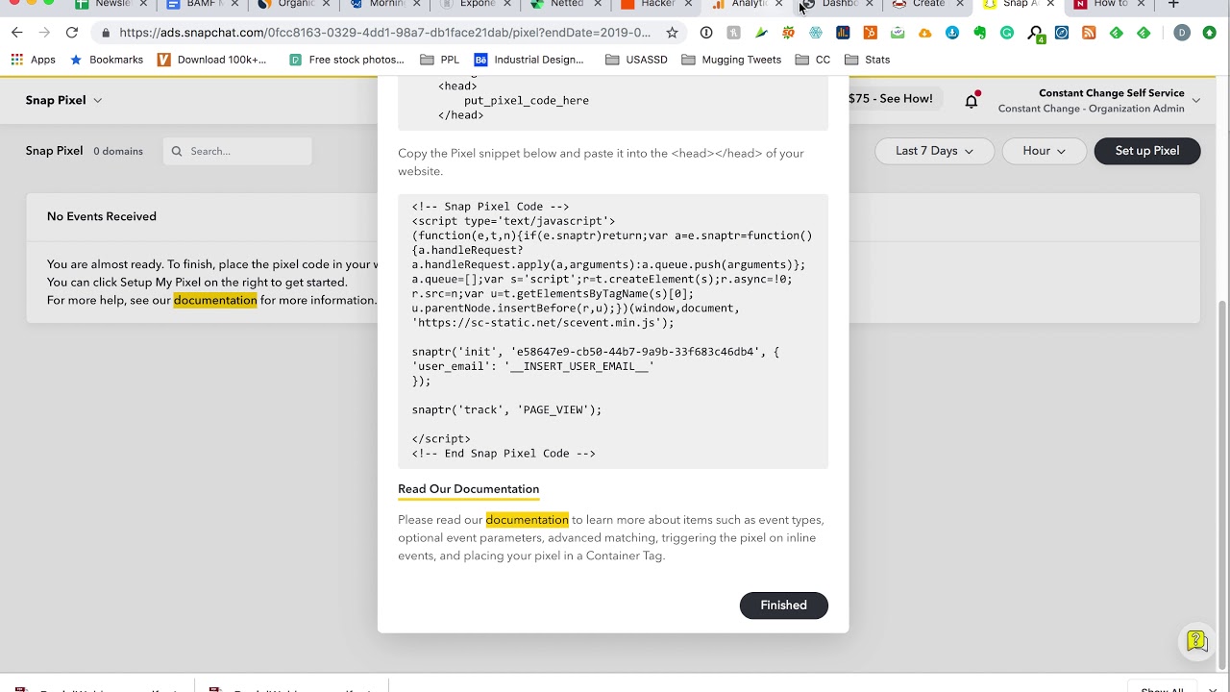Click the address bar URL
The height and width of the screenshot is (692, 1230).
[x=384, y=33]
